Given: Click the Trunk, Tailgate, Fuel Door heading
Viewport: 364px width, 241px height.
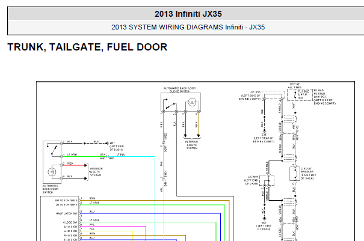Looking at the screenshot, I should point(87,47).
